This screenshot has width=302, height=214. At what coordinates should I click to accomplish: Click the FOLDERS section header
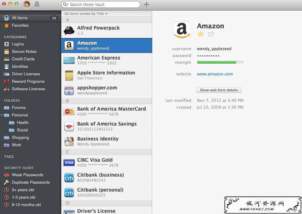[12, 101]
